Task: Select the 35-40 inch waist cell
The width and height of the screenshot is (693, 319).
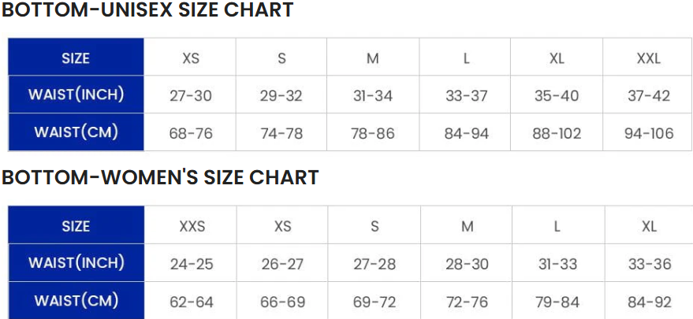Action: 557,96
